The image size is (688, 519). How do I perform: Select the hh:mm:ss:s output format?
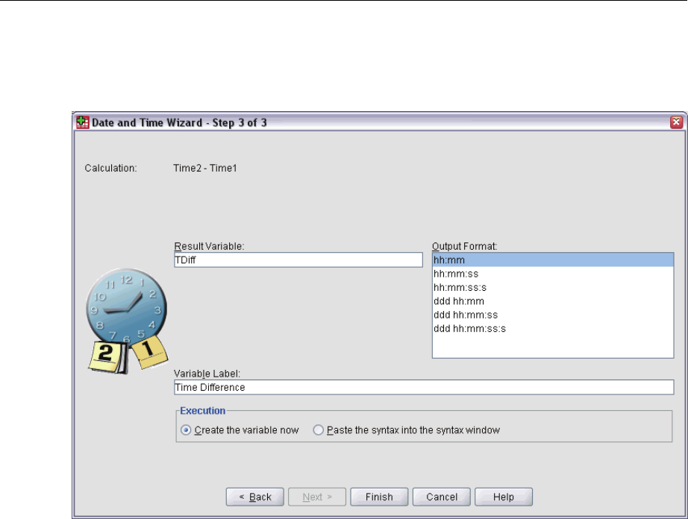point(553,288)
